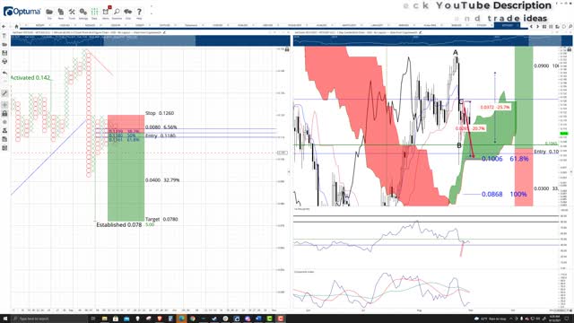Click the '-20.7%' measurement label

tap(470, 128)
